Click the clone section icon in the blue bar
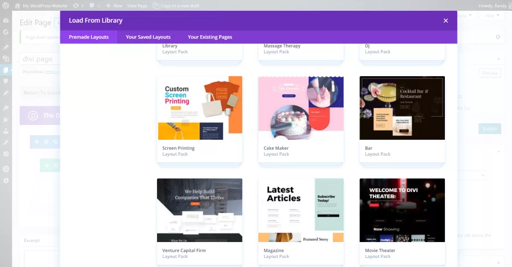This screenshot has height=267, width=512. tap(56, 142)
